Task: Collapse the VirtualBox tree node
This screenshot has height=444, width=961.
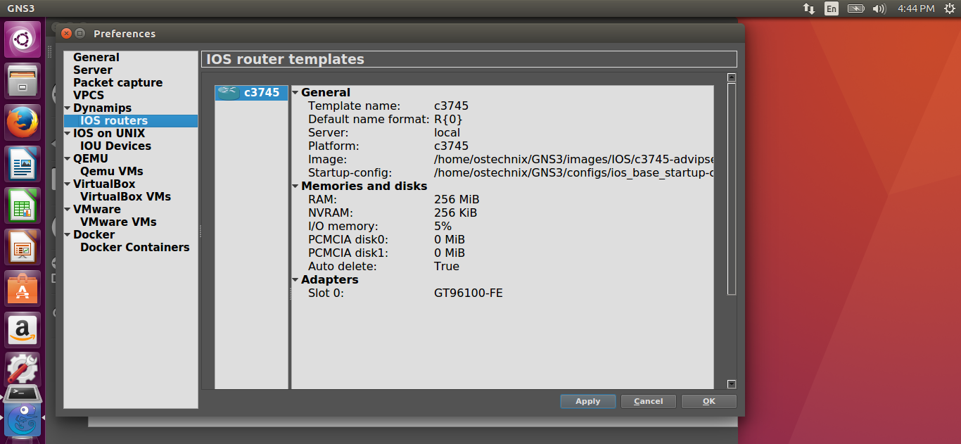Action: [x=68, y=184]
